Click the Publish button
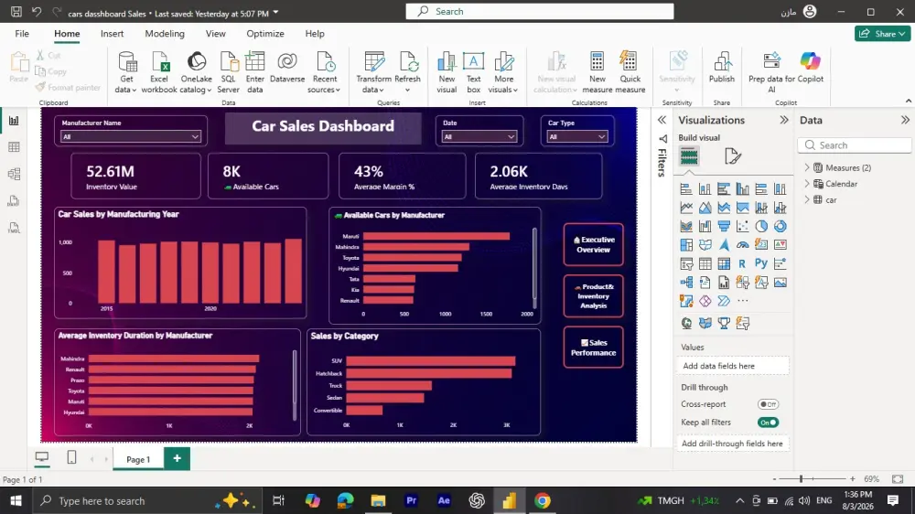This screenshot has width=915, height=514. click(x=722, y=68)
